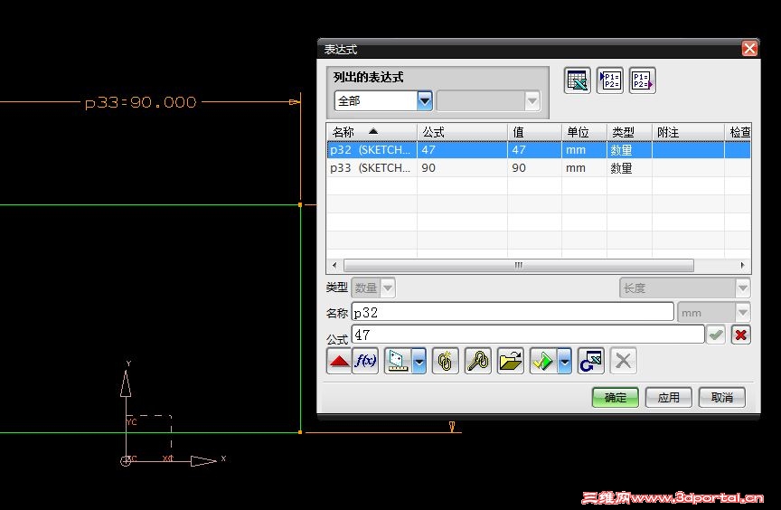
Task: Expand the measure tool dropdown arrow
Action: [x=419, y=361]
